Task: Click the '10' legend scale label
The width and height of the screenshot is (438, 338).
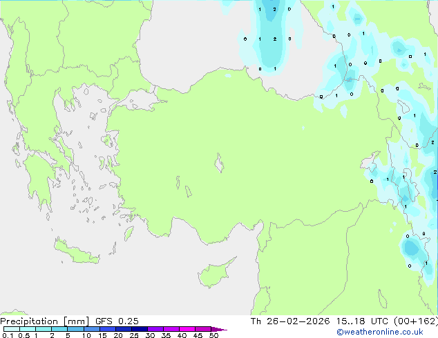Action: pyautogui.click(x=86, y=335)
